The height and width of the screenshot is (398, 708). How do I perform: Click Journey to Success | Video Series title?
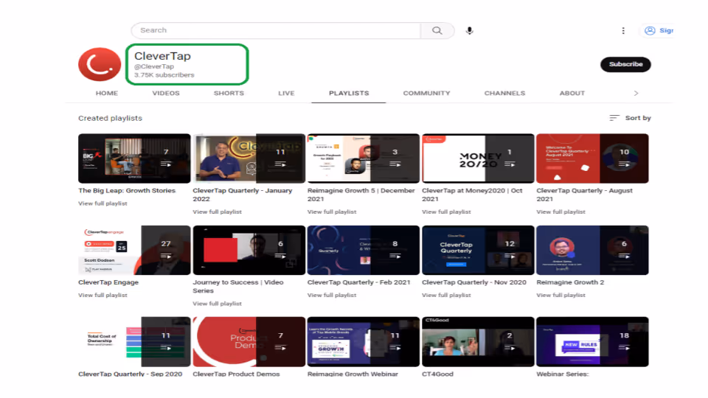pos(238,286)
